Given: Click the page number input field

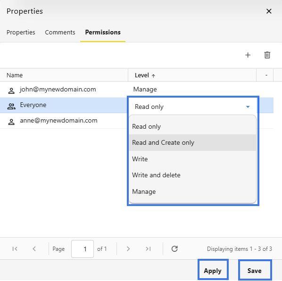Looking at the screenshot, I should point(83,249).
